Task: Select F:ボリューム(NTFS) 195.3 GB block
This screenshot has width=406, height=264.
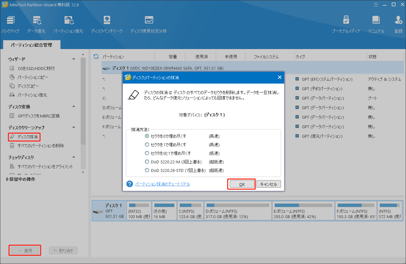Action: (356, 211)
